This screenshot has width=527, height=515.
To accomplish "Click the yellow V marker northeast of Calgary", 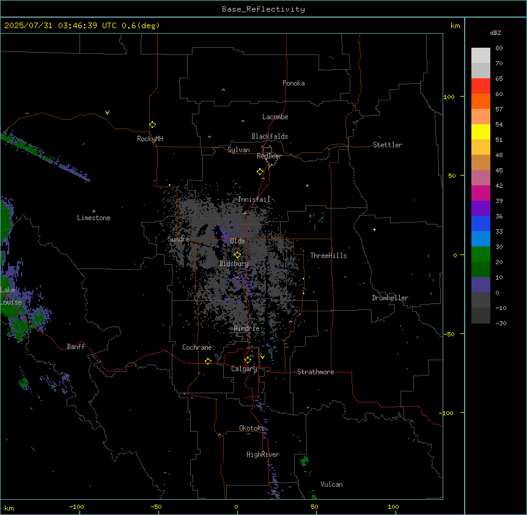I will click(x=262, y=357).
